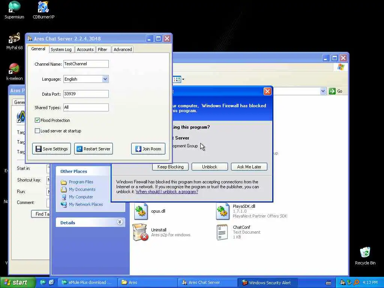Click Keep Blocking in the Security Alert
The width and height of the screenshot is (384, 288).
tap(171, 167)
